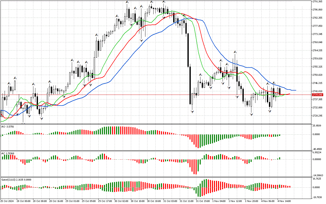This screenshot has height=204, width=326.
Task: Click the current price tag 2739.840
Action: [x=317, y=95]
